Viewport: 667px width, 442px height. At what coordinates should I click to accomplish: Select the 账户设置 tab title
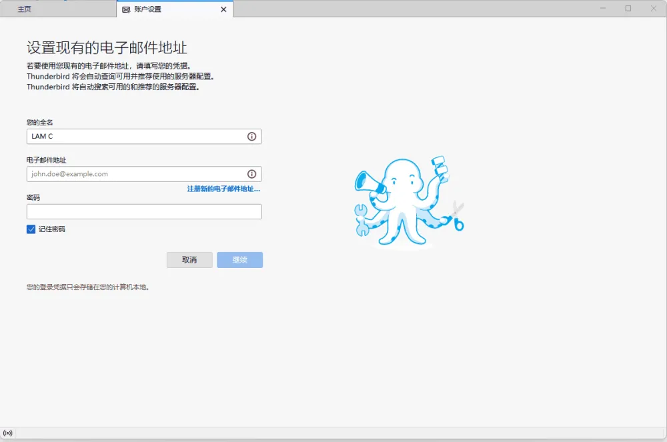(x=147, y=9)
